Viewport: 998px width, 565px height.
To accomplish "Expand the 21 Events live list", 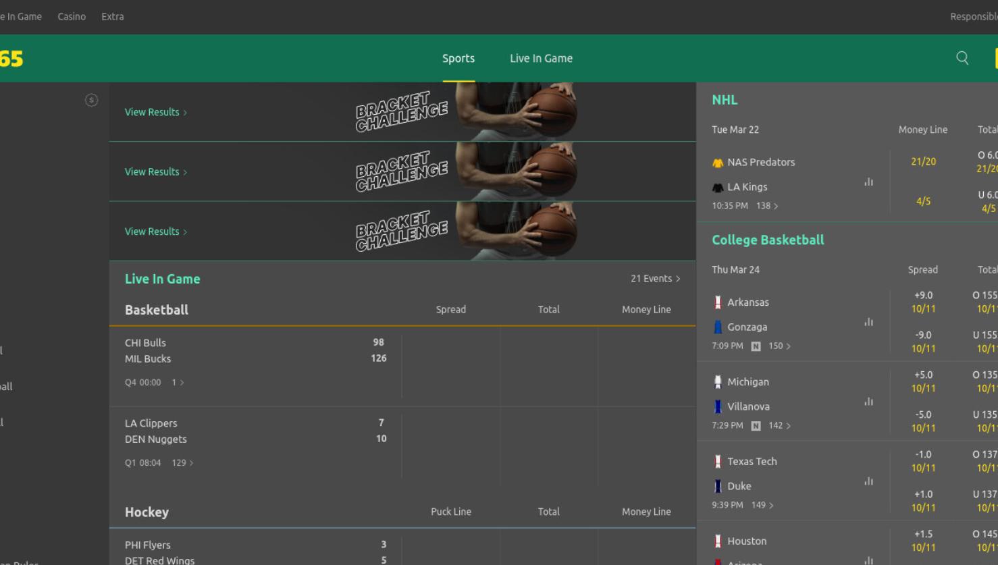I will pos(656,279).
